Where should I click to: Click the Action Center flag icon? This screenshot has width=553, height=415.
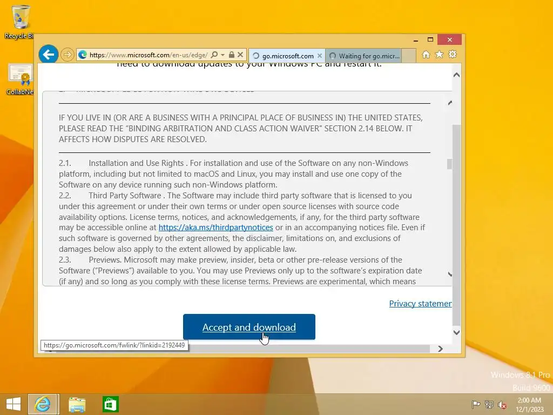click(476, 404)
